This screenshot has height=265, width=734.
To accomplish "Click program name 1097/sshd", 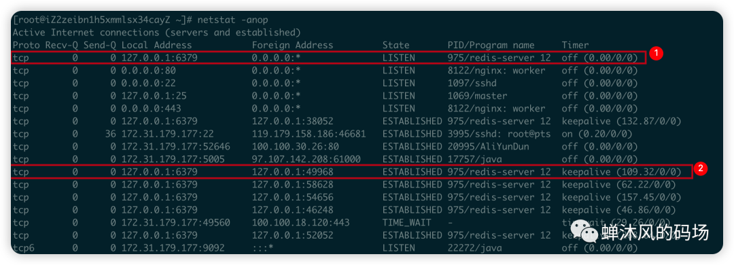I will 472,84.
